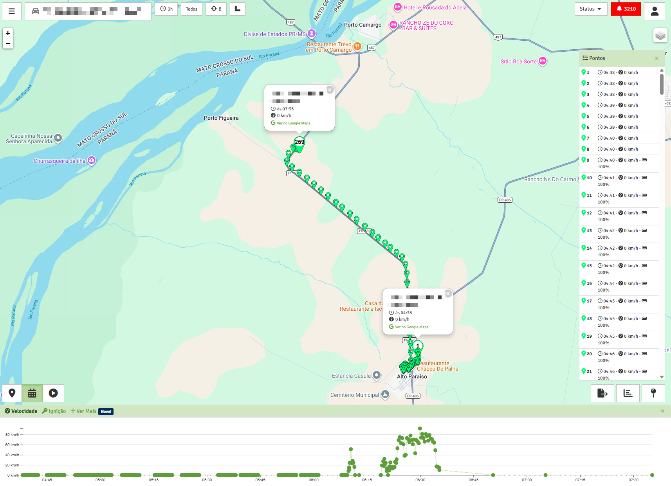The width and height of the screenshot is (671, 486).
Task: Click the vehicle selector field
Action: [88, 11]
